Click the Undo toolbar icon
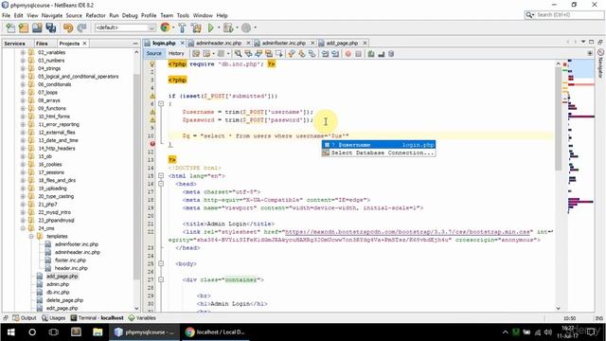 coord(68,27)
